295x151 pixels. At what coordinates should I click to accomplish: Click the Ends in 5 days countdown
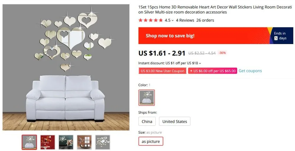point(280,36)
